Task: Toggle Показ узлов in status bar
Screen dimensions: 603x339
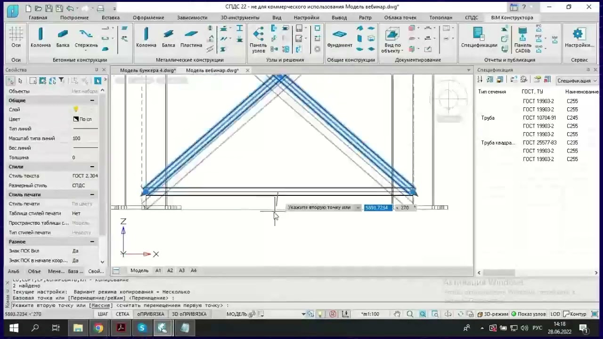Action: point(529,314)
